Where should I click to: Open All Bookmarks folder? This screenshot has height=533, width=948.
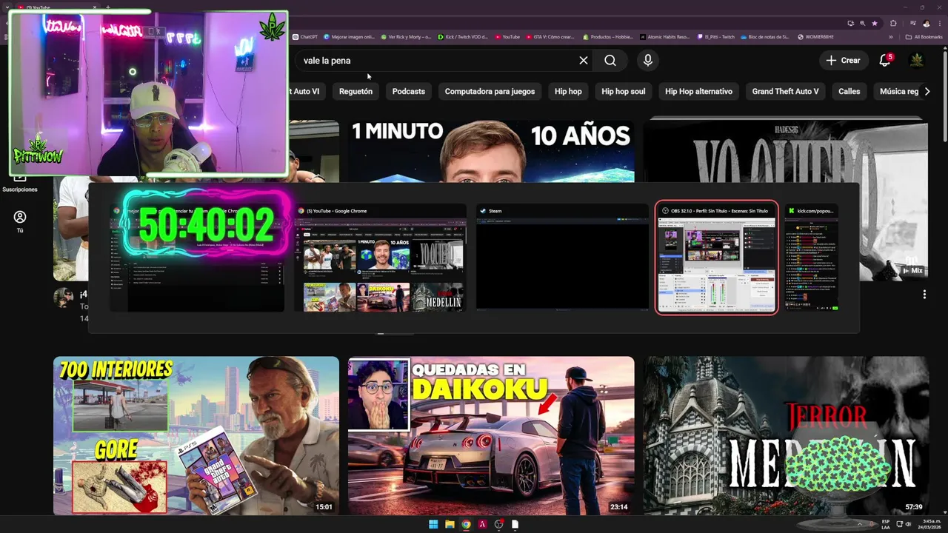(x=924, y=37)
